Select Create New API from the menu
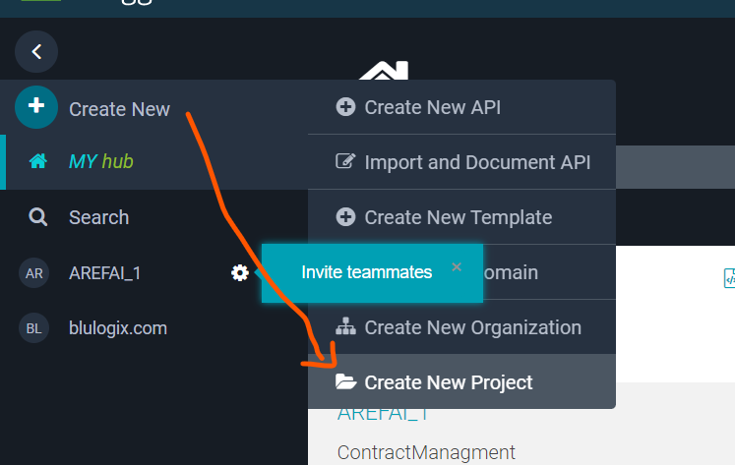 pyautogui.click(x=432, y=107)
